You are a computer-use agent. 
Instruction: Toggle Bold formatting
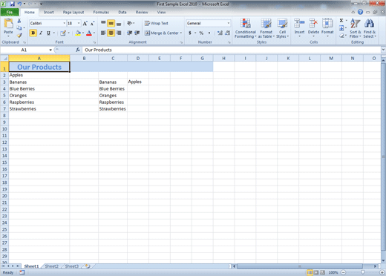click(33, 33)
